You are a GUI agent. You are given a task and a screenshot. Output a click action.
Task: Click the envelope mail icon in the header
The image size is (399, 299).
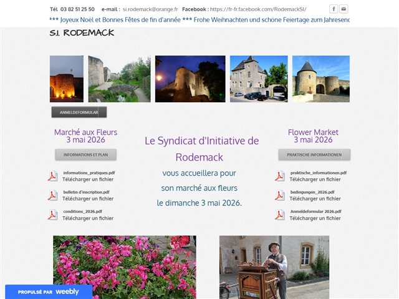(x=344, y=9)
